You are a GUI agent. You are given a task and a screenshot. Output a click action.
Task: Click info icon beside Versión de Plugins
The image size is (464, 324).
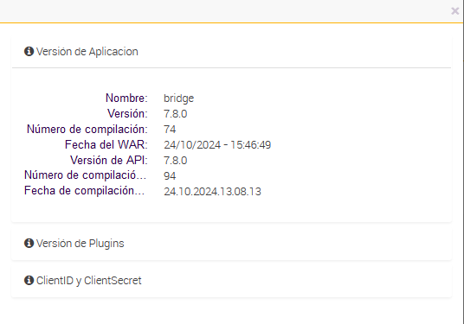point(29,244)
